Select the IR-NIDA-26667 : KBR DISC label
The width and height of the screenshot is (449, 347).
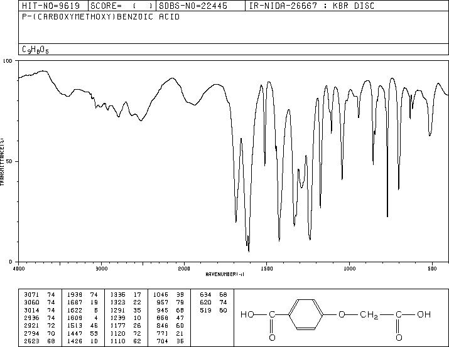point(311,6)
